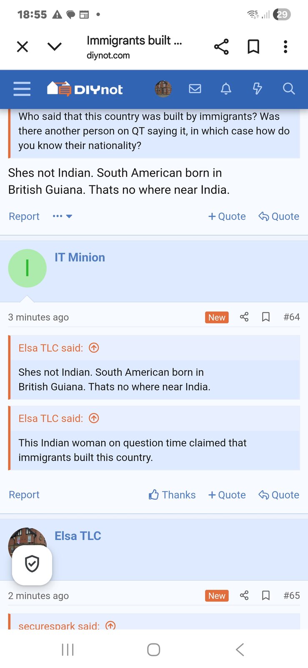Viewport: 308px width, 668px height.
Task: Open the DIYnot hamburger menu
Action: (22, 89)
